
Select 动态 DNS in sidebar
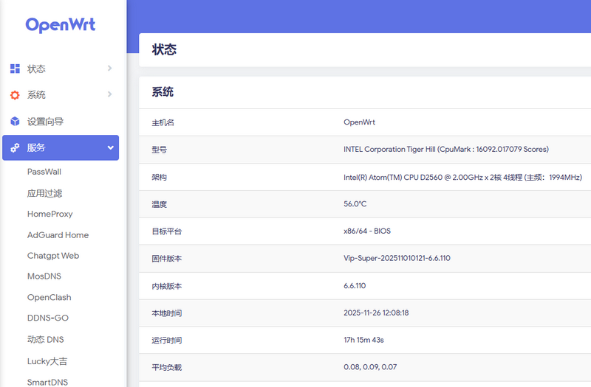pos(45,340)
